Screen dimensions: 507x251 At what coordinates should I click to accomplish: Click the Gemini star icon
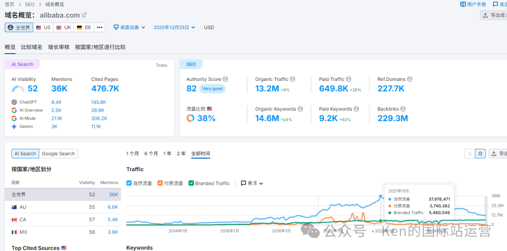coord(14,126)
